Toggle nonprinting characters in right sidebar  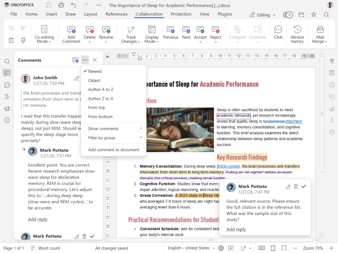pyautogui.click(x=332, y=61)
